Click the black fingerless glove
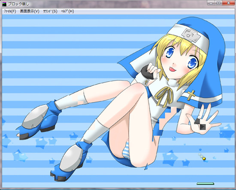This screenshot has height=190, width=236. [x=147, y=73]
